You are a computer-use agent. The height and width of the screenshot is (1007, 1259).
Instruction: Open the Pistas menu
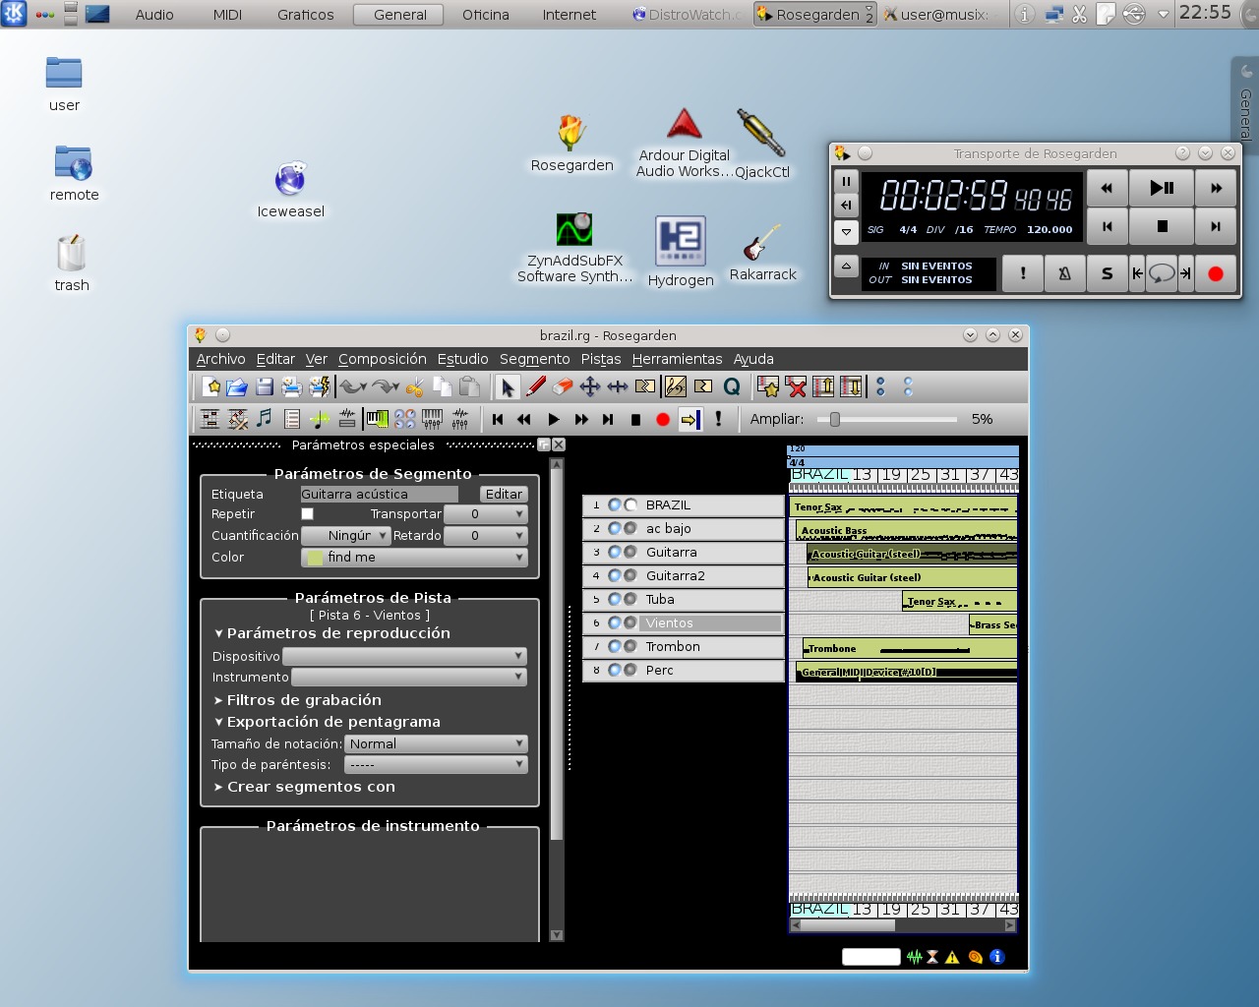click(601, 359)
